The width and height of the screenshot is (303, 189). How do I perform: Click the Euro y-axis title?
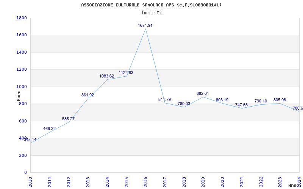tap(19, 96)
